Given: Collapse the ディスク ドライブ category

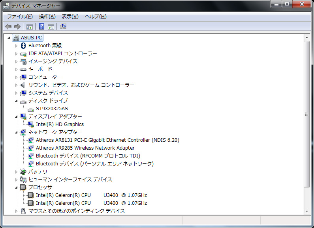Looking at the screenshot, I should click(x=17, y=101).
